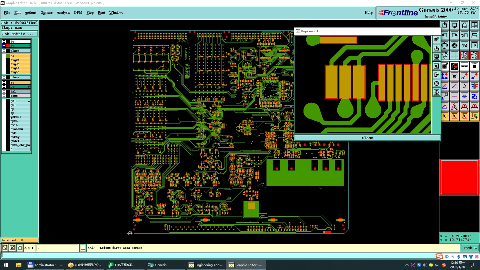
Task: Click the mirror F flip icon
Action: pyautogui.click(x=474, y=86)
